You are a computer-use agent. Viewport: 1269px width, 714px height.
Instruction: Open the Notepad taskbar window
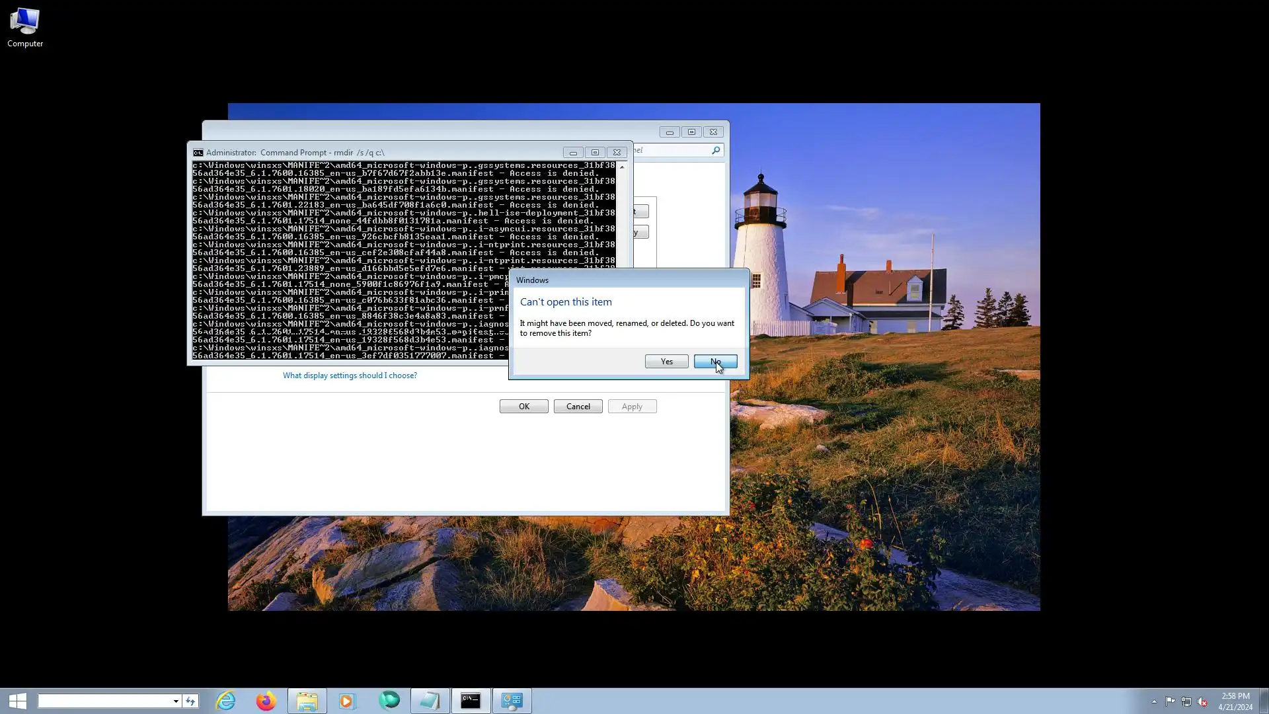click(x=430, y=701)
